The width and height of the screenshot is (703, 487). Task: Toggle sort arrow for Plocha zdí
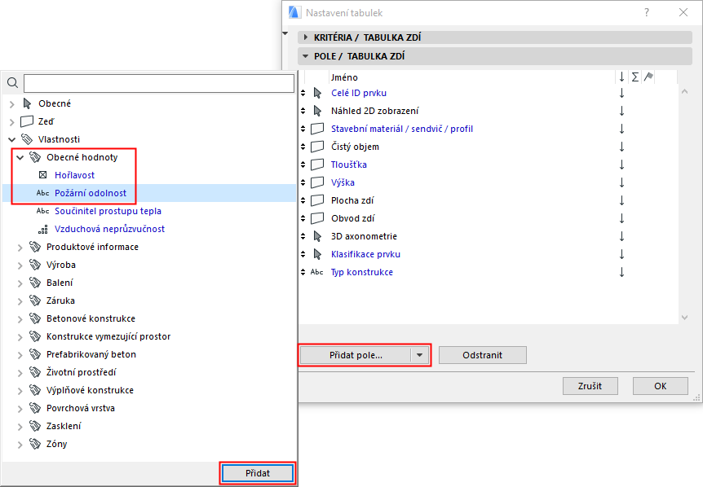click(x=621, y=200)
